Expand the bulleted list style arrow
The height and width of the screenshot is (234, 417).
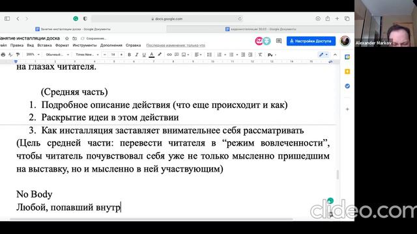click(237, 55)
